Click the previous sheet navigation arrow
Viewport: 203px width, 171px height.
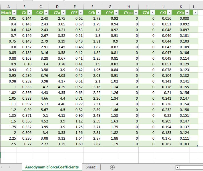pyautogui.click(x=3, y=167)
